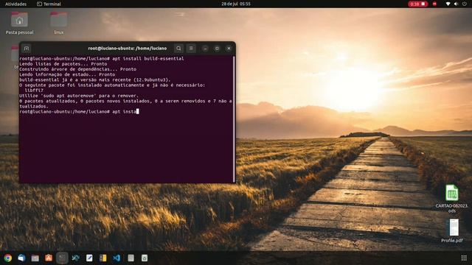Click the small red indicator in top bar
This screenshot has width=472, height=265.
(434, 4)
